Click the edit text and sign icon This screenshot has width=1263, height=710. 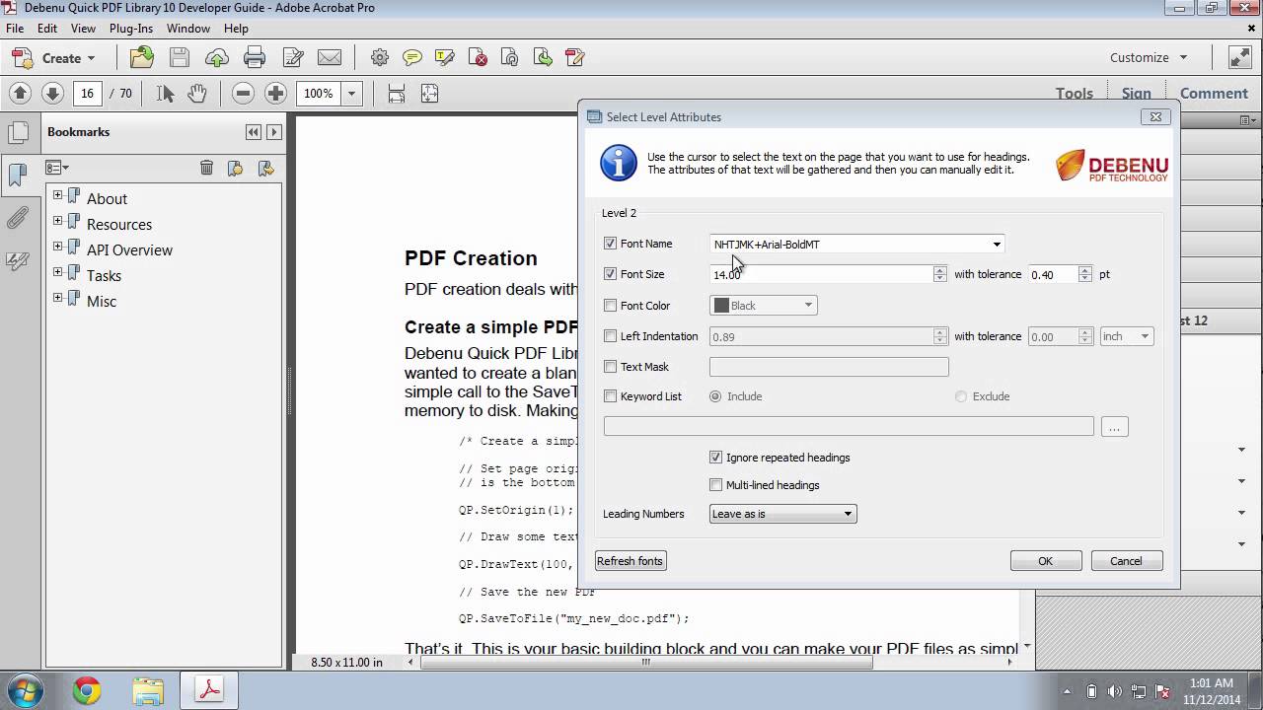[292, 57]
